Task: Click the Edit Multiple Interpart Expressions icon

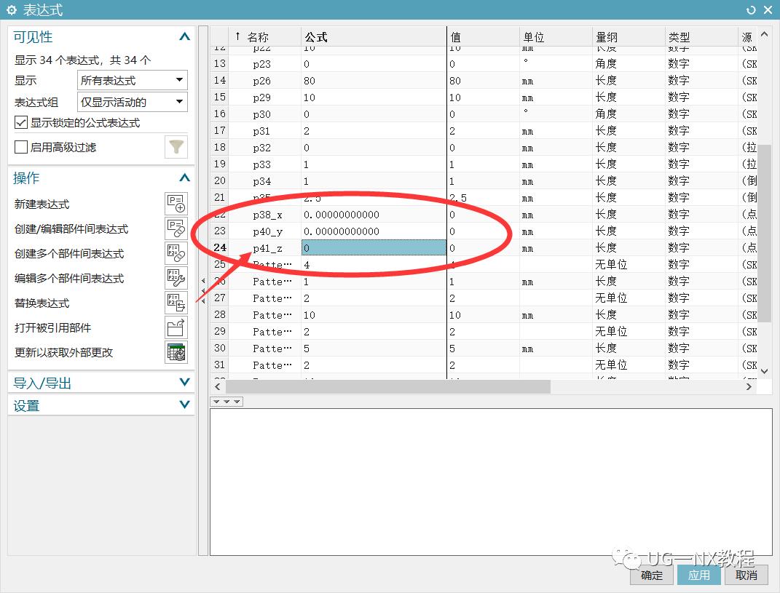Action: pos(176,278)
